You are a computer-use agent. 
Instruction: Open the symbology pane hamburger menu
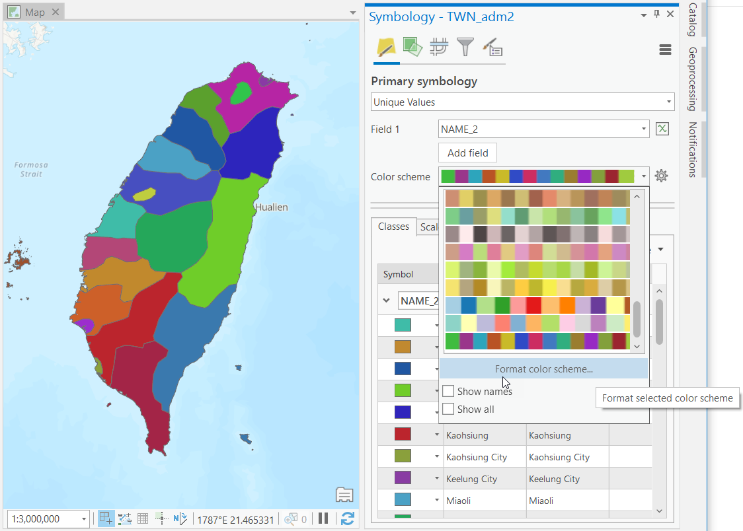664,49
